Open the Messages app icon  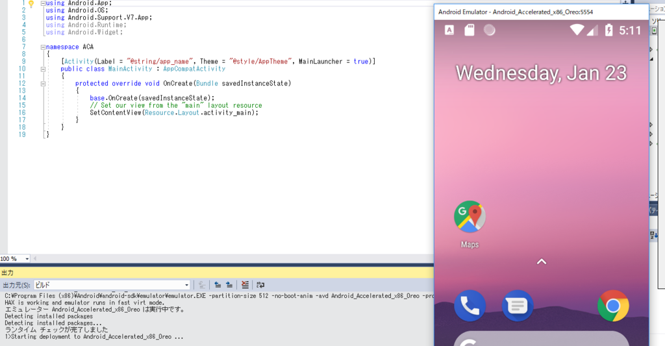click(x=518, y=306)
